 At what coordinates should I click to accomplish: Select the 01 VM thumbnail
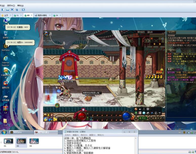tap(8, 142)
